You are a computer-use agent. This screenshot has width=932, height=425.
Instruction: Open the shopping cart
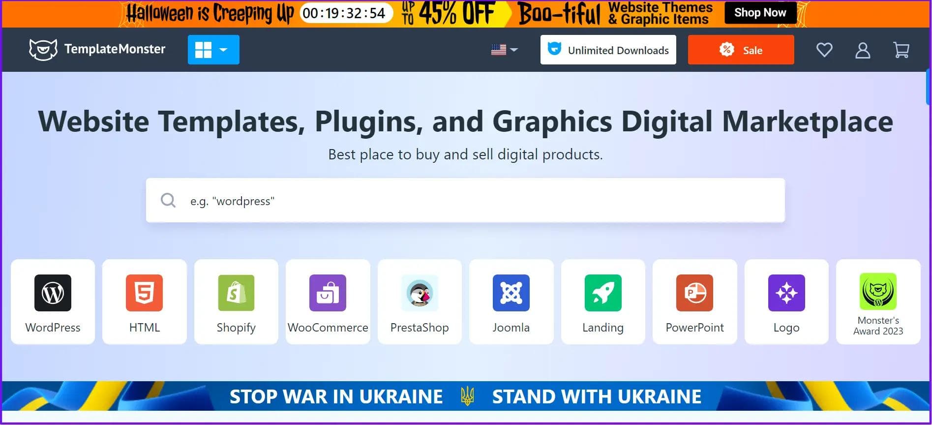[901, 50]
